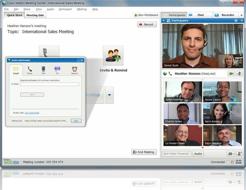The image size is (246, 190).
Task: Open the Audio menu
Action: 50,9
